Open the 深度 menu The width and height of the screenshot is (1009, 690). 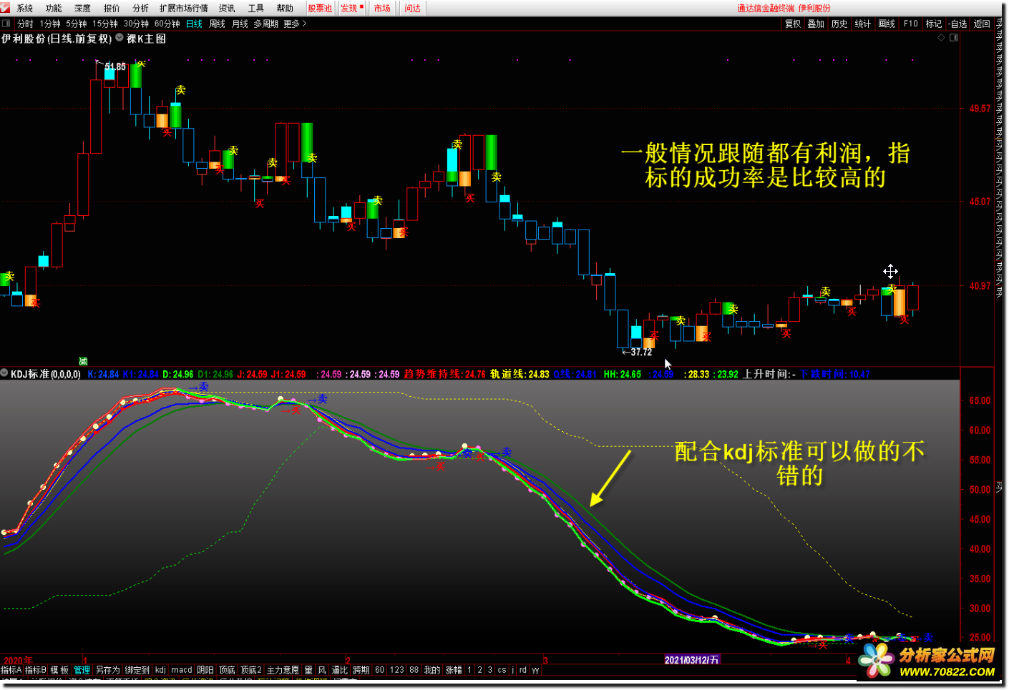pyautogui.click(x=82, y=9)
